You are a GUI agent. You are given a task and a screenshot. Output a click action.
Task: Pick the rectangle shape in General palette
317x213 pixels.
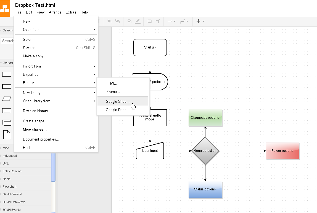tap(6, 74)
